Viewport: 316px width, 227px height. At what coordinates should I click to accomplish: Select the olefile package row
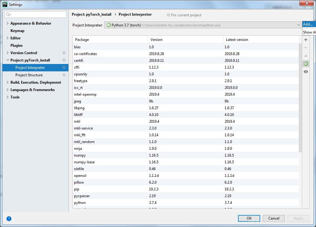[x=186, y=169]
